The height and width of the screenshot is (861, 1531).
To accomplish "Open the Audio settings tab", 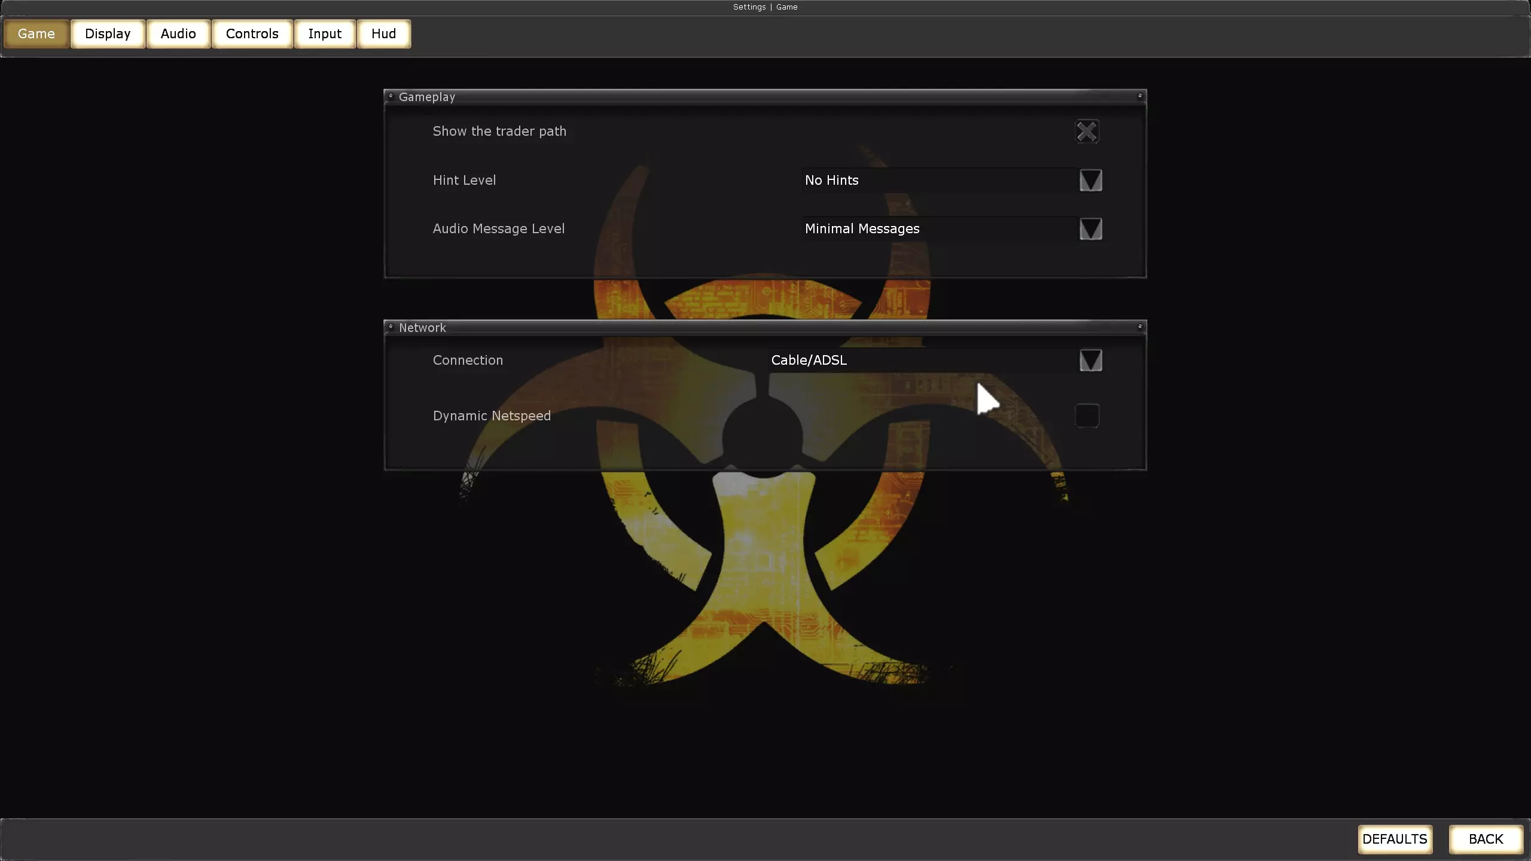I will tap(178, 33).
